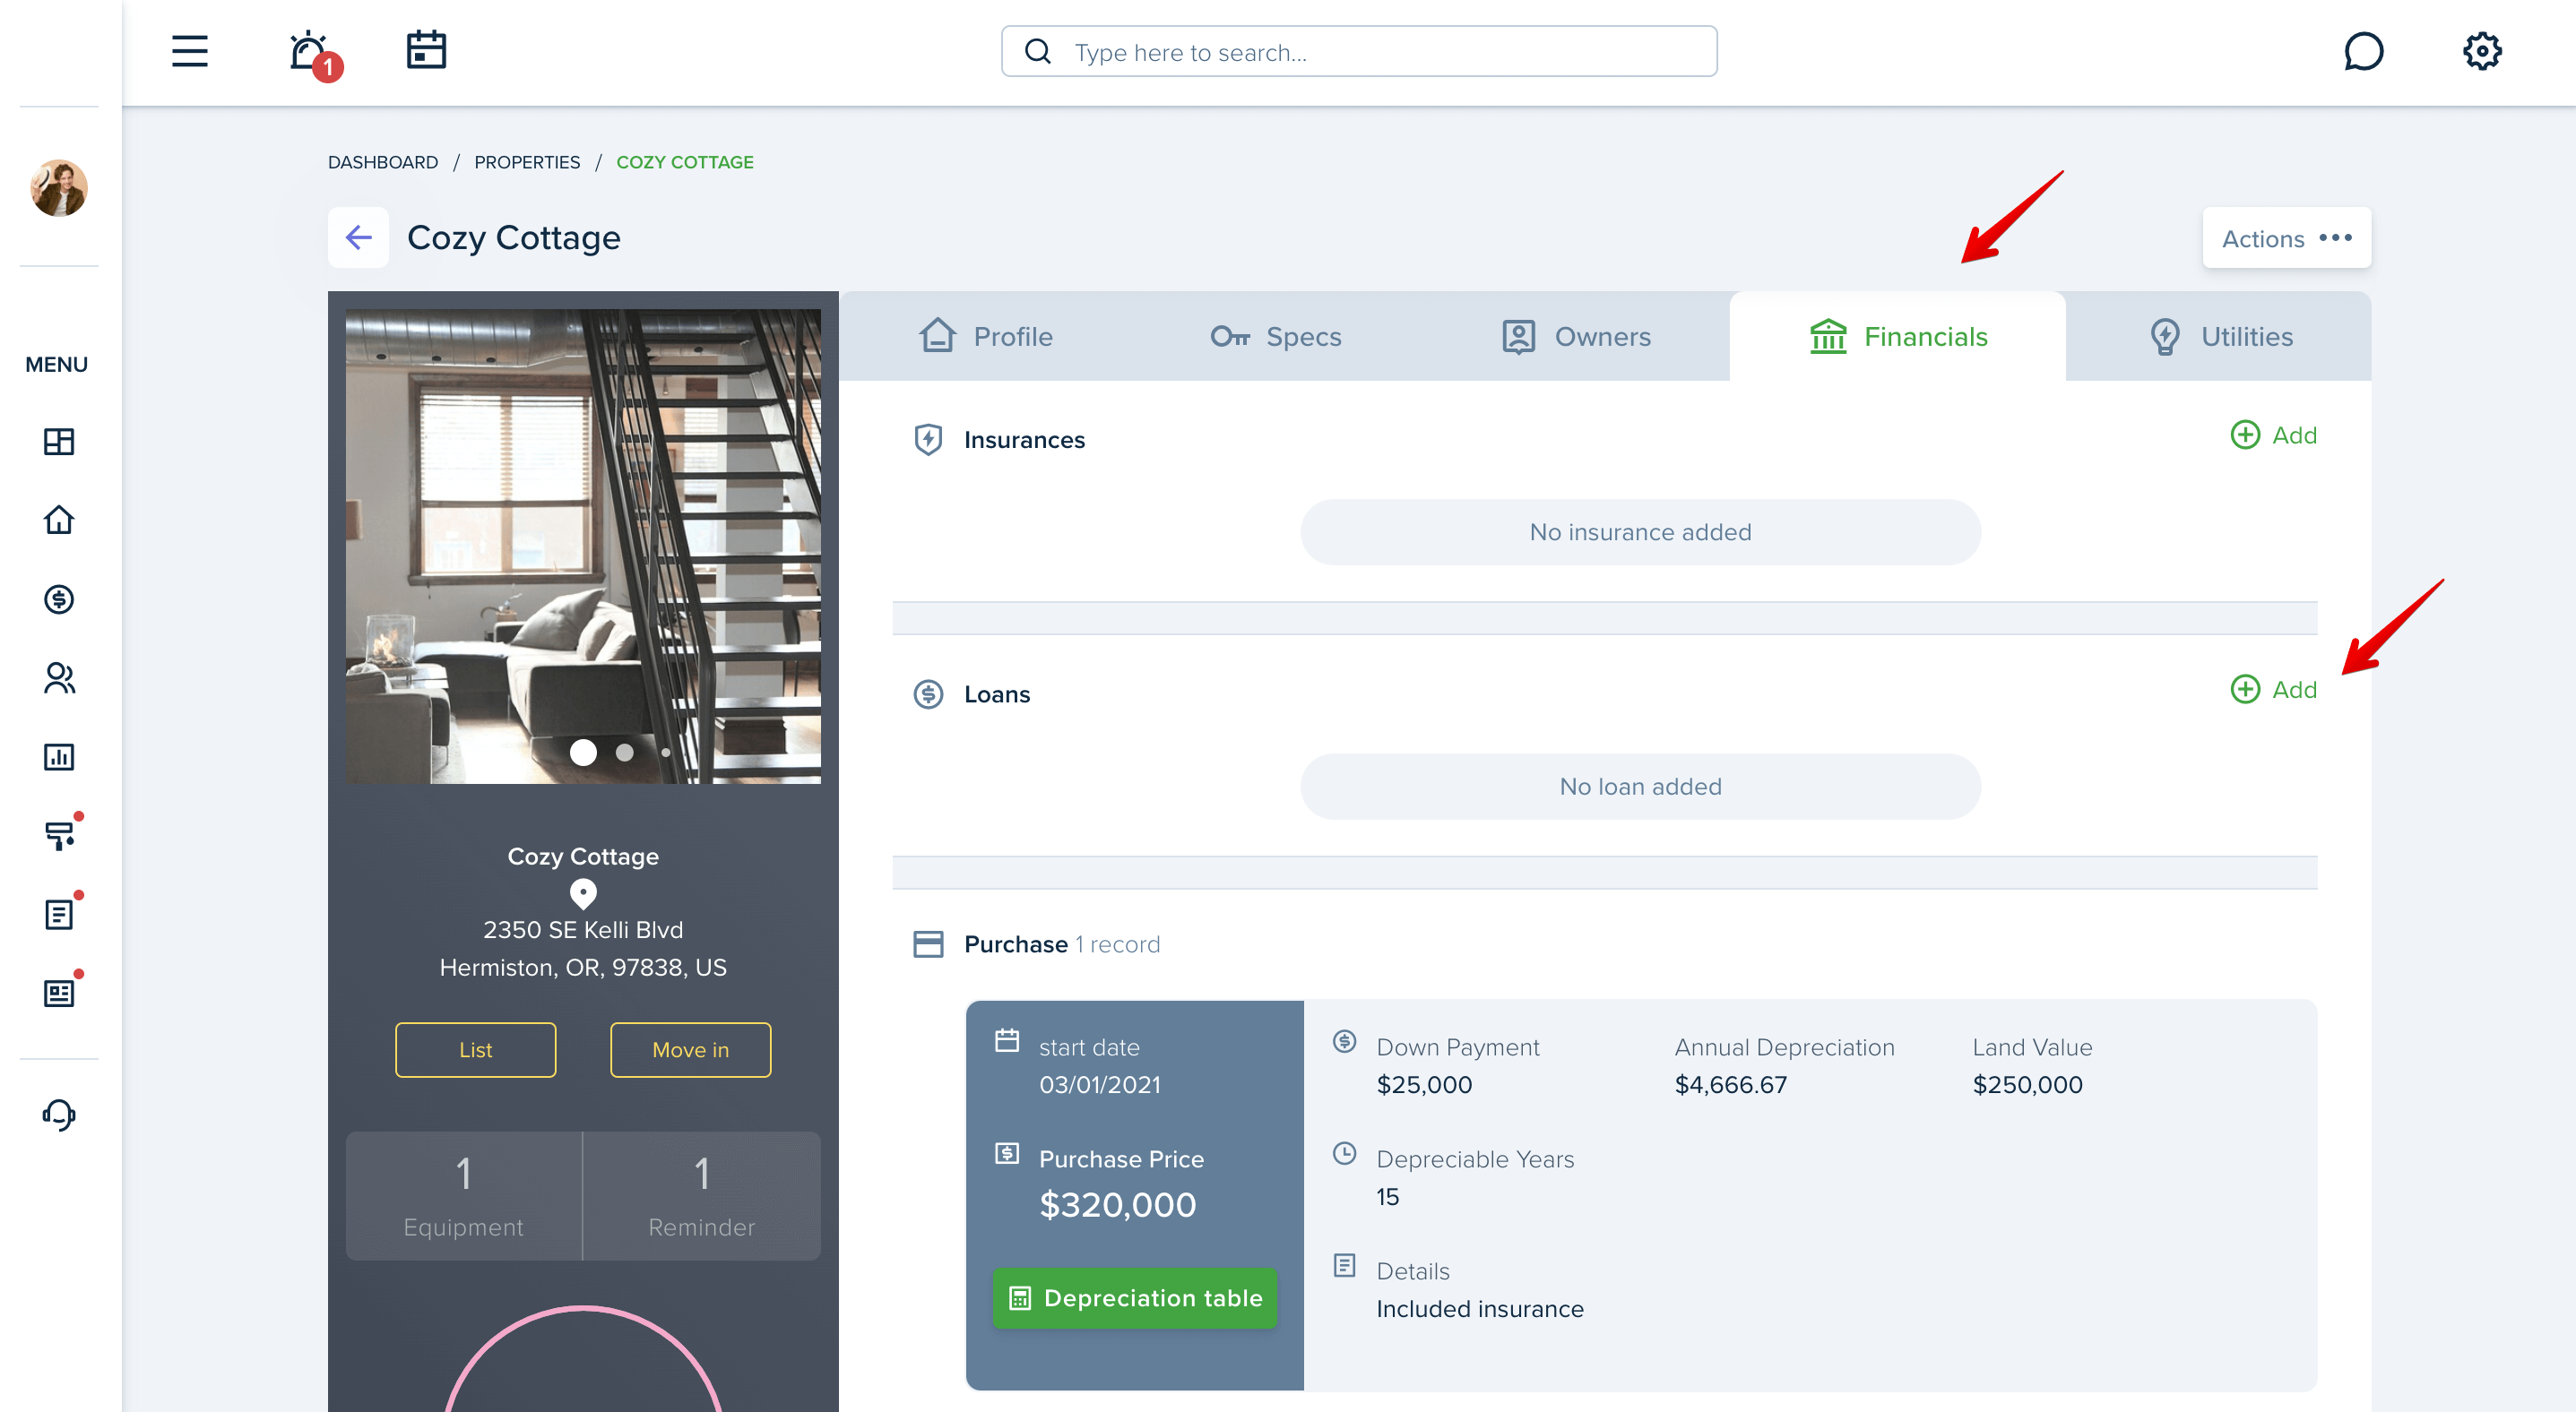Open the dashboard grid icon in sidebar
The height and width of the screenshot is (1412, 2576).
[x=59, y=442]
